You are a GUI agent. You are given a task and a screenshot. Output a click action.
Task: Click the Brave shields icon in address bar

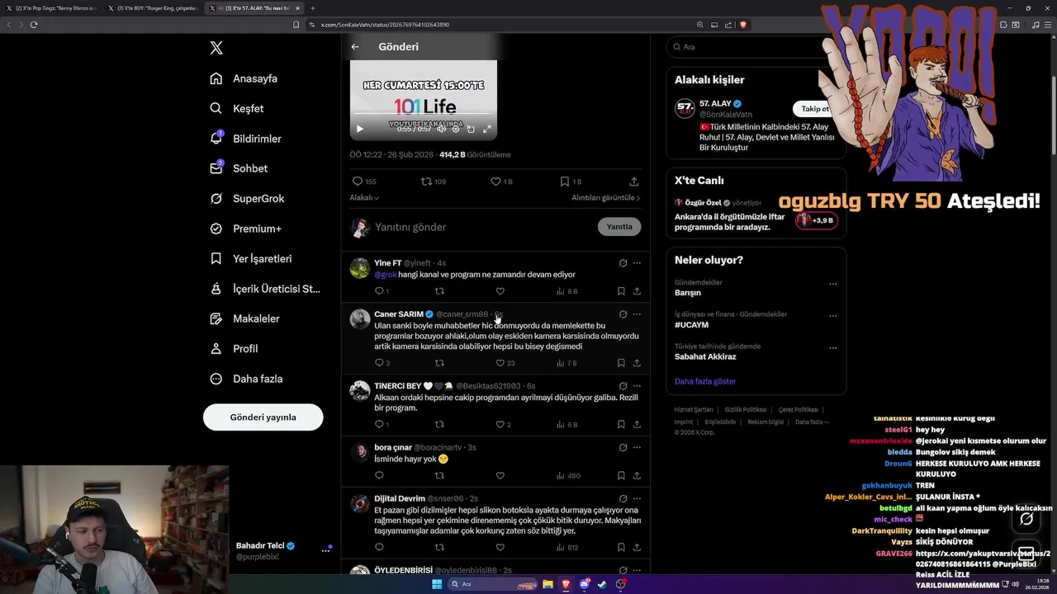743,25
